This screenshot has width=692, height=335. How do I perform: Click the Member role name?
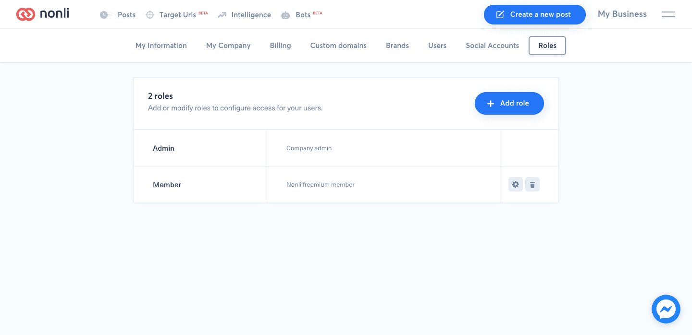(167, 185)
